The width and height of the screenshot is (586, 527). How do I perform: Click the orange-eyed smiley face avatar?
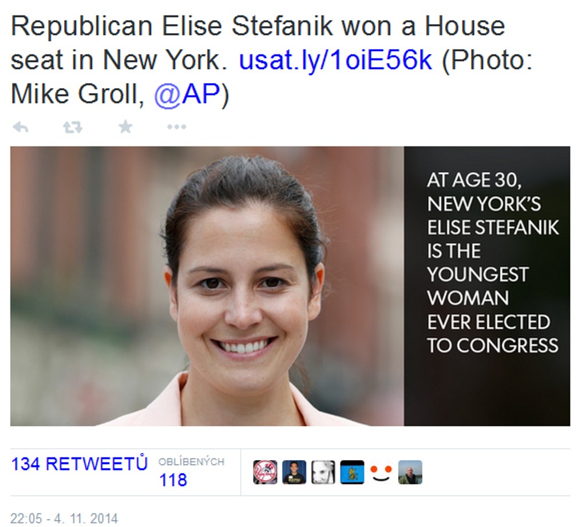click(381, 472)
